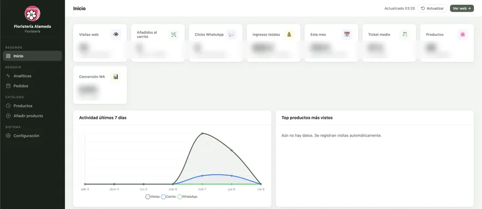The width and height of the screenshot is (482, 209).
Task: Open Configuración under Sistema
Action: coord(32,135)
